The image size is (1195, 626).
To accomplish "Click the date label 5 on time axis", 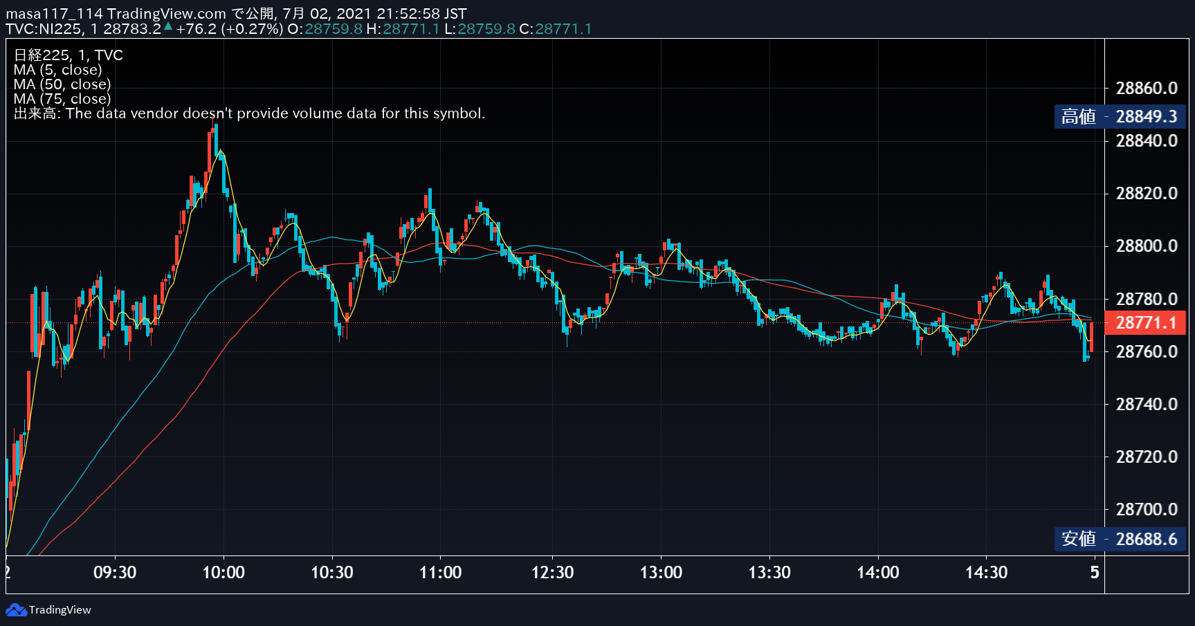I will [x=1095, y=573].
